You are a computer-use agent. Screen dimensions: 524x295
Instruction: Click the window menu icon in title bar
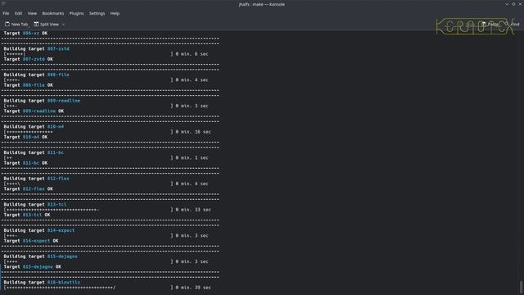3,3
